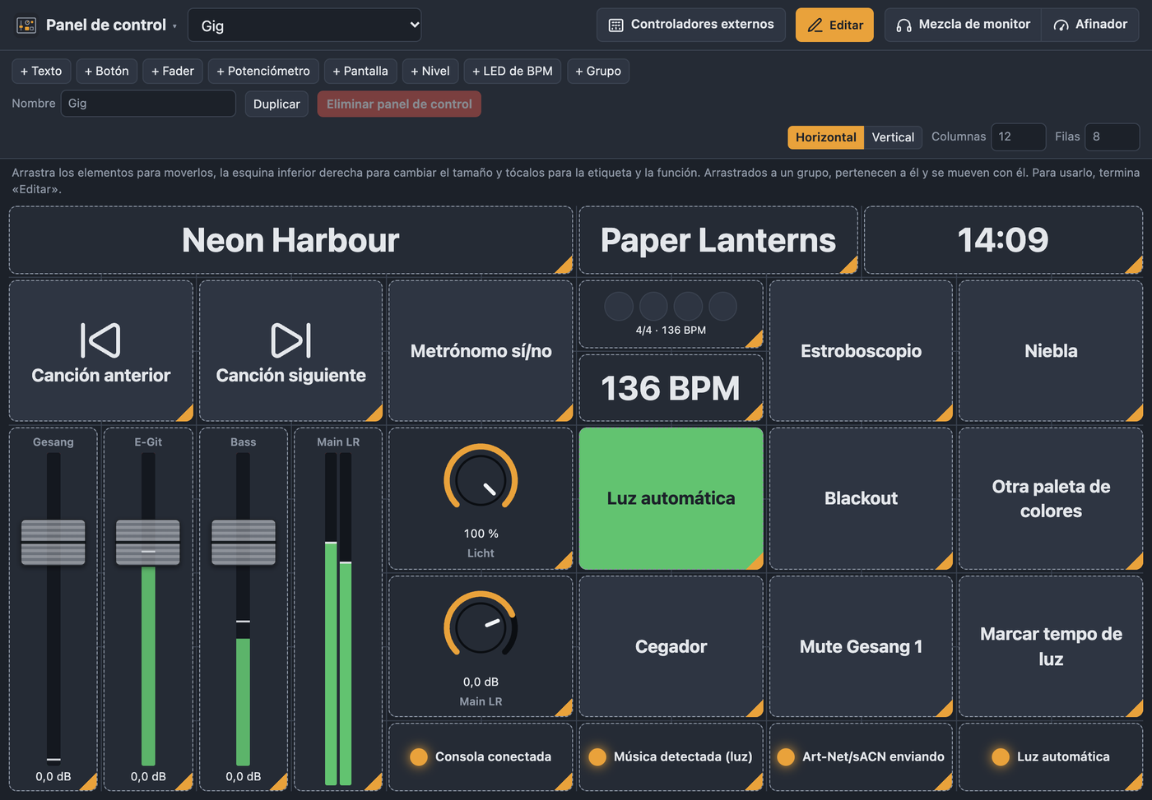Click the Canción anterior button
This screenshot has height=800, width=1152.
[101, 351]
